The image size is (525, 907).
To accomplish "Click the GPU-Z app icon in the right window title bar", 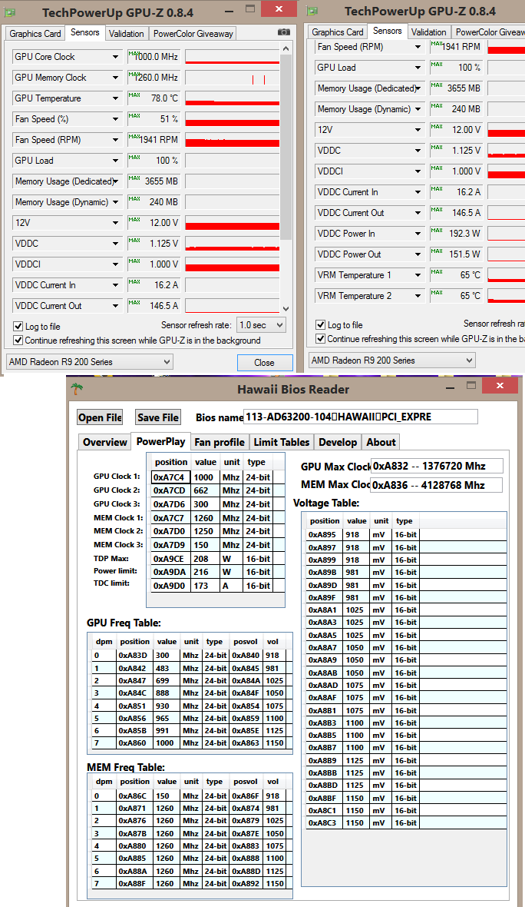I will coord(312,11).
